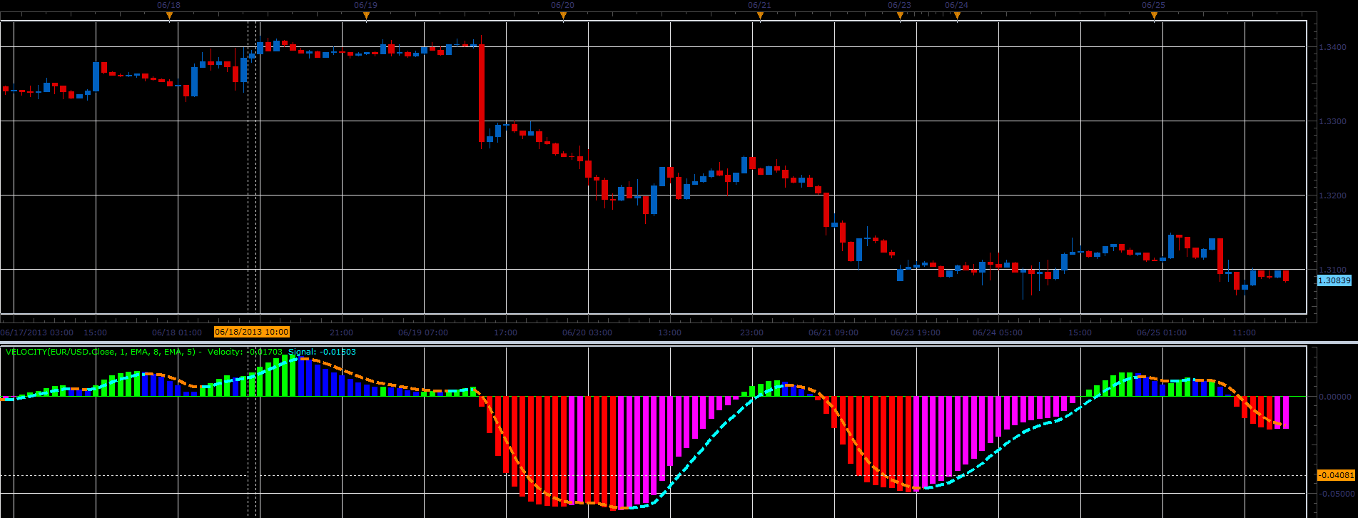Click the 06/18 day marker triangle
The width and height of the screenshot is (1358, 518).
(x=169, y=15)
